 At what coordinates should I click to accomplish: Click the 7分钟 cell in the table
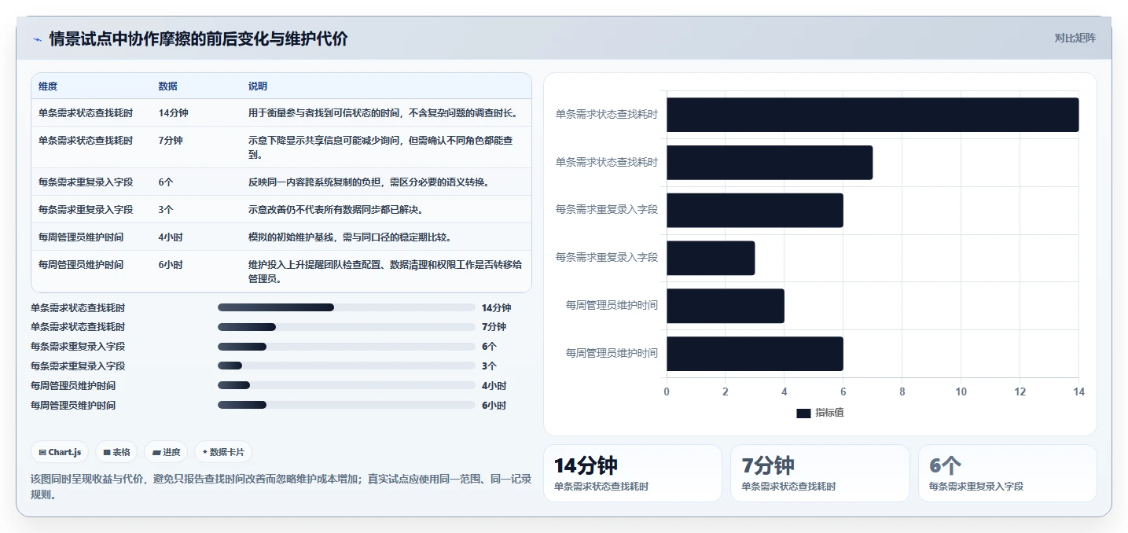[x=171, y=141]
